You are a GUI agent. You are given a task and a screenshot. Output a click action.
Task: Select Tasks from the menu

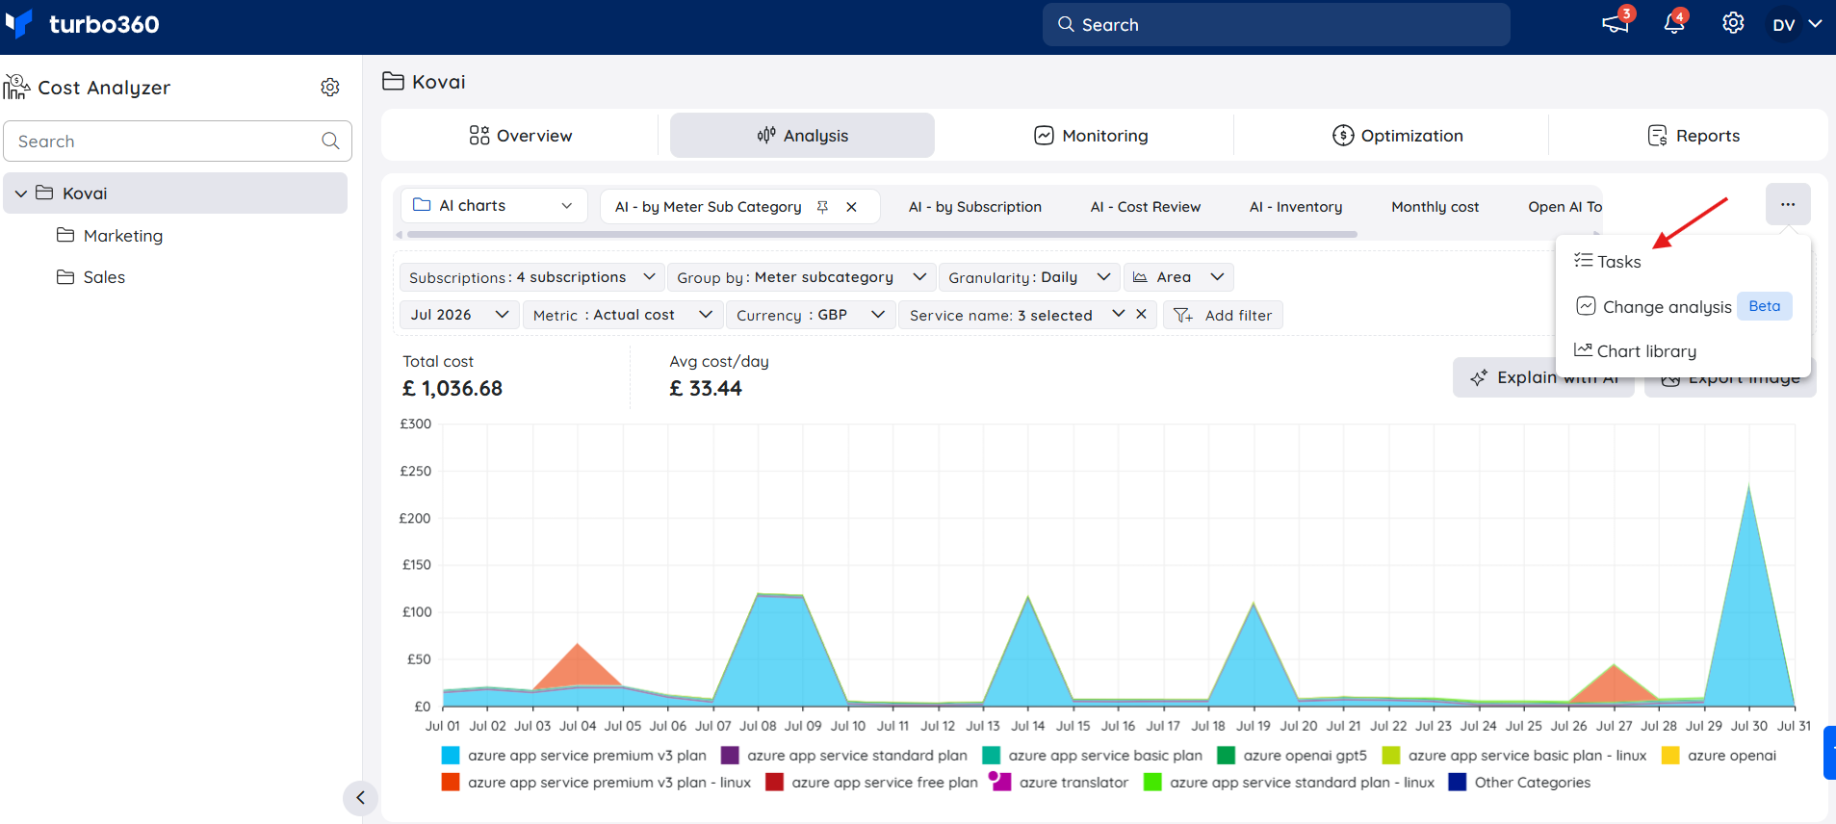pos(1607,262)
